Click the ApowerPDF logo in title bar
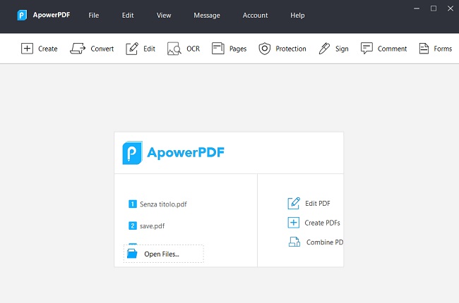This screenshot has height=303, width=459. click(x=22, y=16)
